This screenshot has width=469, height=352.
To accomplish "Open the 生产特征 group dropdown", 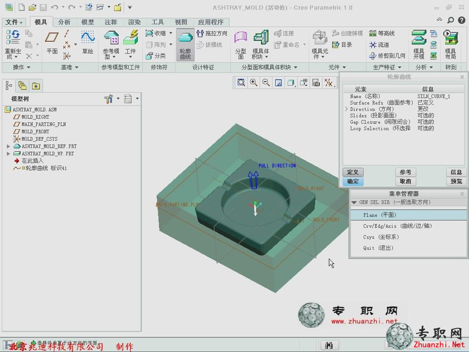I will 387,67.
